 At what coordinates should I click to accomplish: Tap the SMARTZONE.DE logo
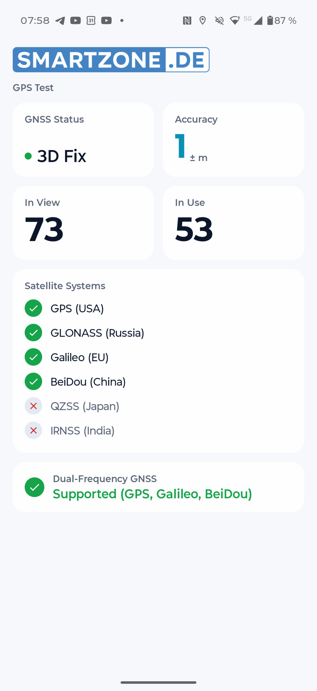click(111, 60)
